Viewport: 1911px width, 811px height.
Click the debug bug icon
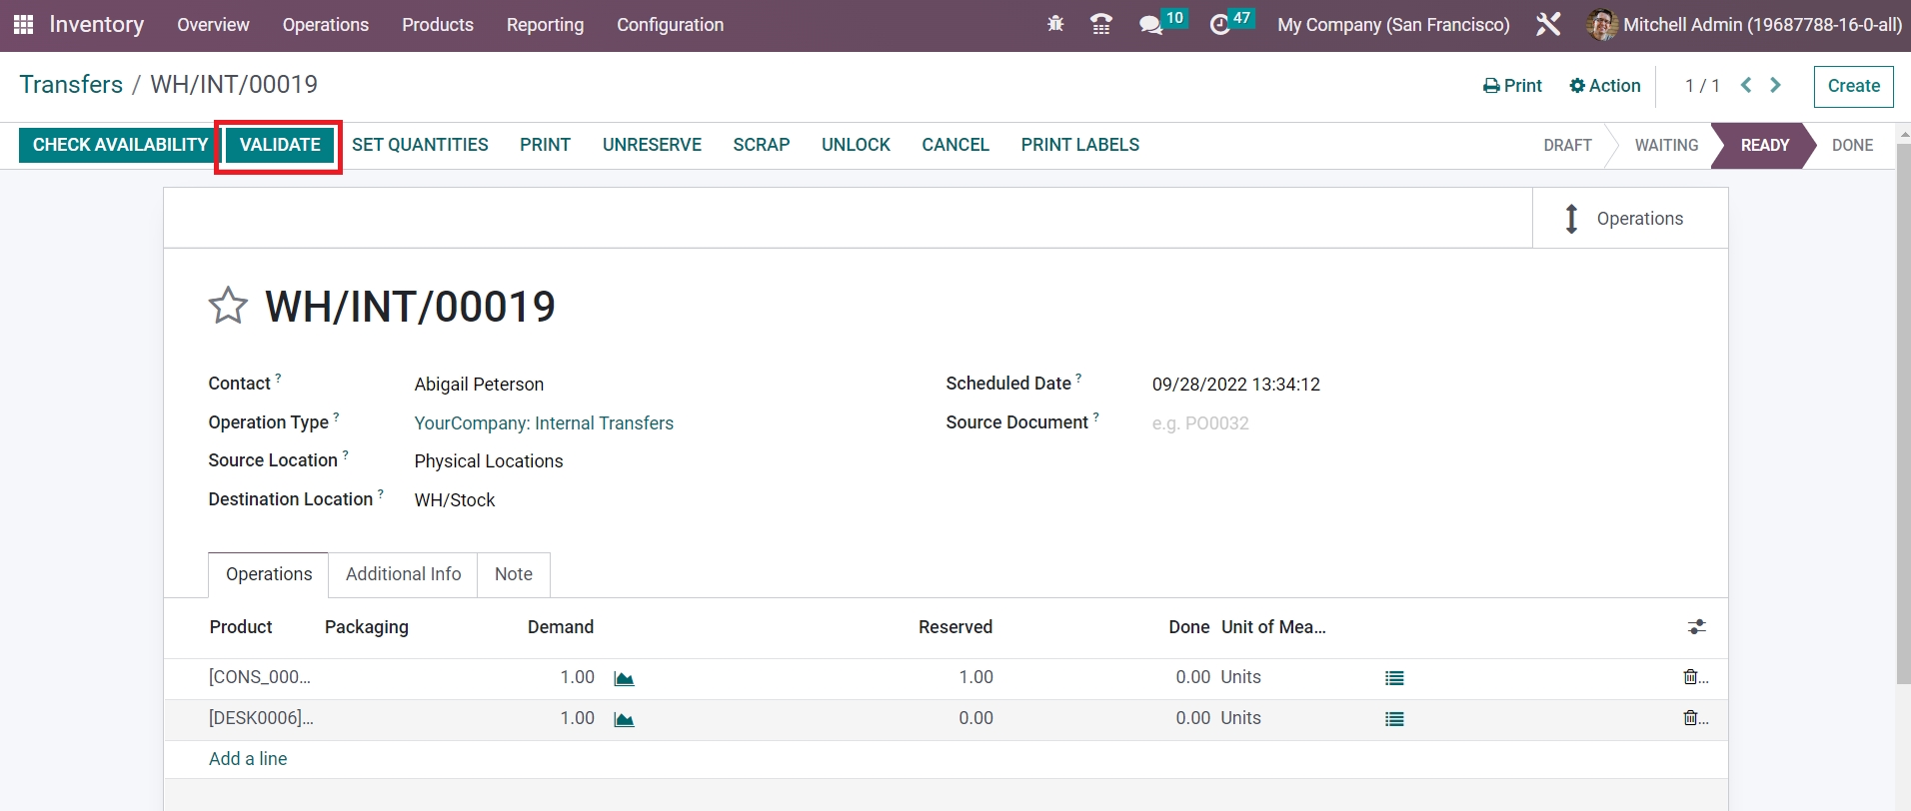[1055, 24]
